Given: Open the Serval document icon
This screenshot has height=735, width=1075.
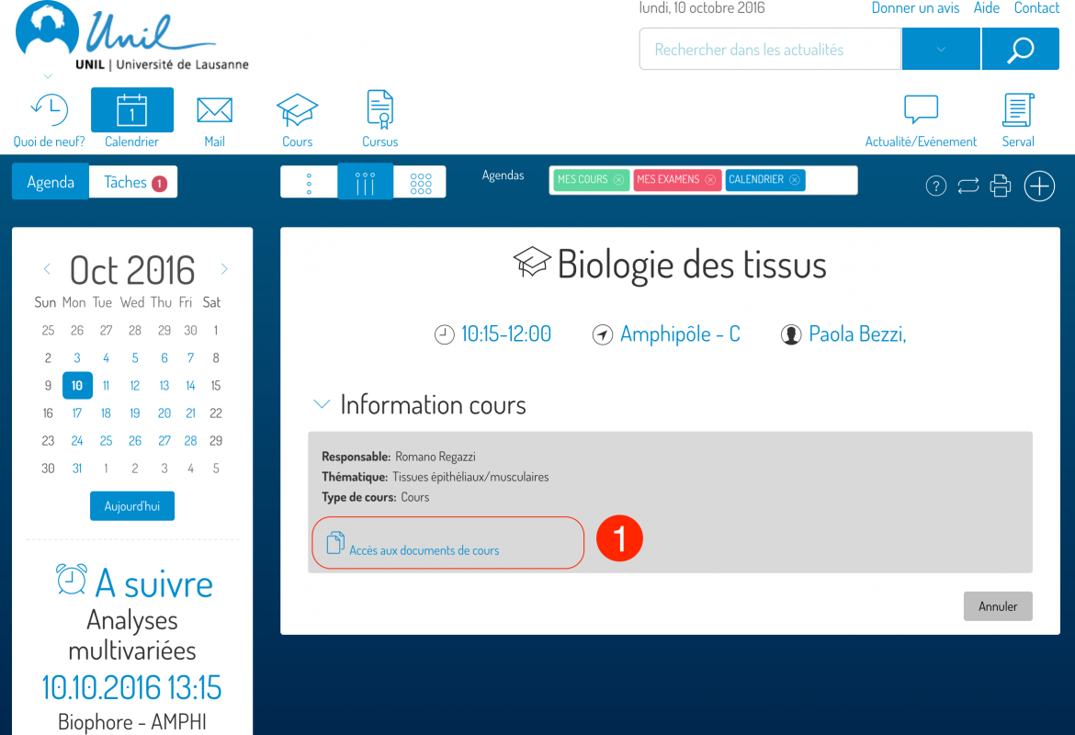Looking at the screenshot, I should [x=1018, y=111].
